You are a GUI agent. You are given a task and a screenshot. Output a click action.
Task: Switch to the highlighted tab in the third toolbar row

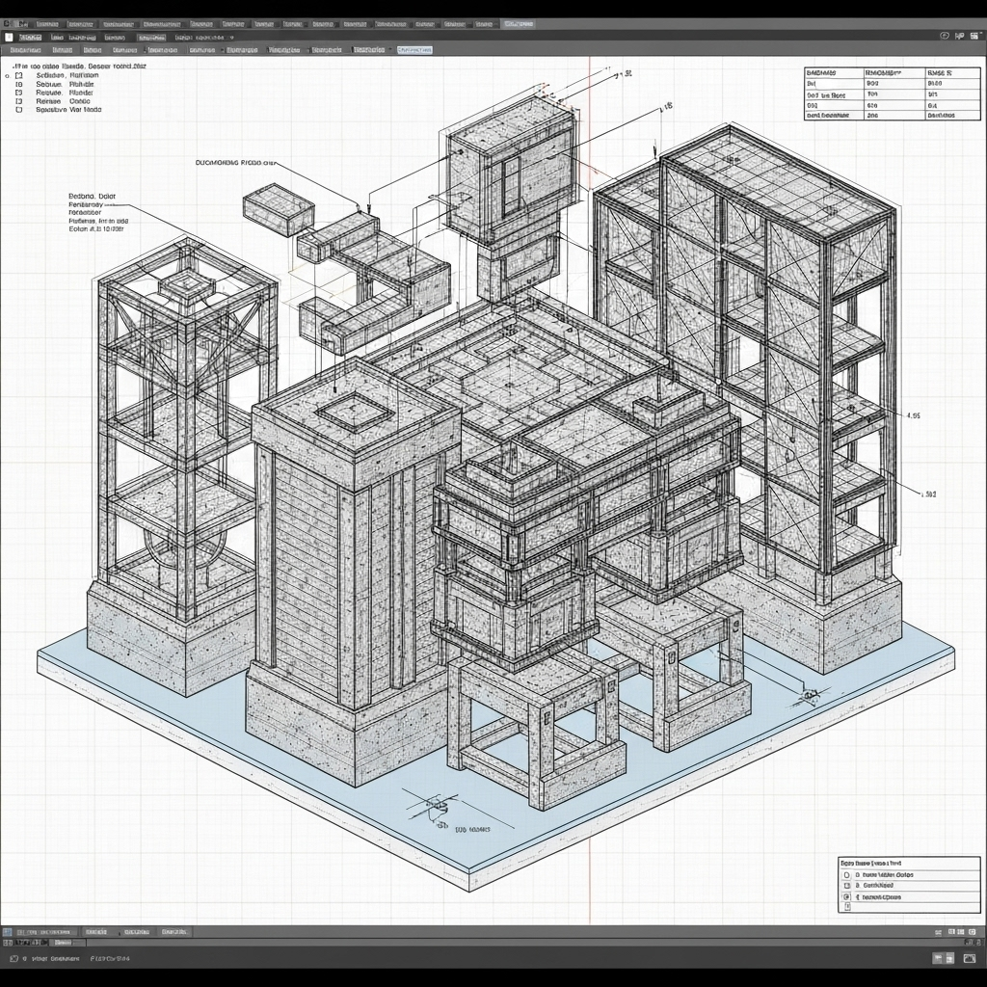[x=414, y=49]
